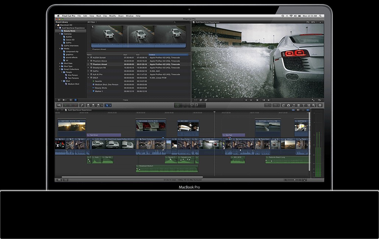Image resolution: width=379 pixels, height=239 pixels.
Task: Open the Select tool dropdown in toolbar
Action: coord(108,105)
